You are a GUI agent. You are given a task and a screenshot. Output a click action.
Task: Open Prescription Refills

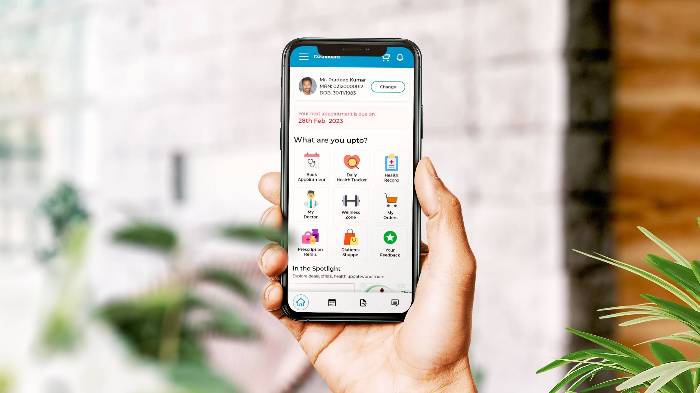coord(310,242)
